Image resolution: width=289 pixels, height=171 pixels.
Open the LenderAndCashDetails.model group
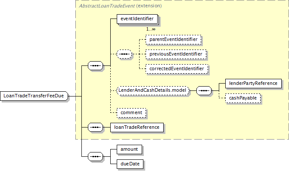click(153, 90)
